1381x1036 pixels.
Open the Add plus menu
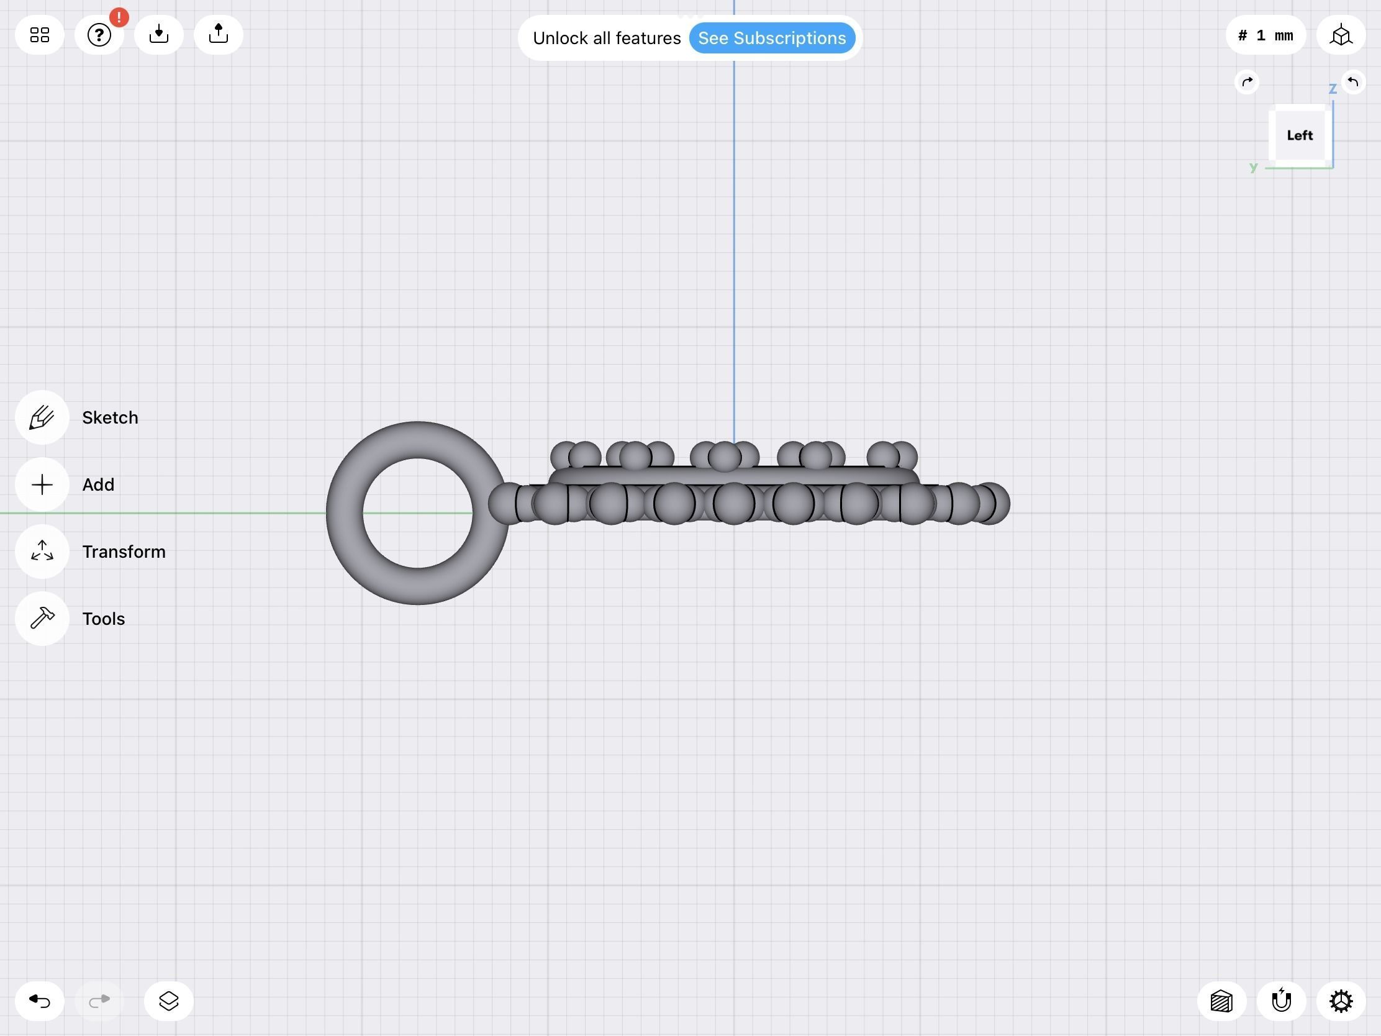click(42, 484)
